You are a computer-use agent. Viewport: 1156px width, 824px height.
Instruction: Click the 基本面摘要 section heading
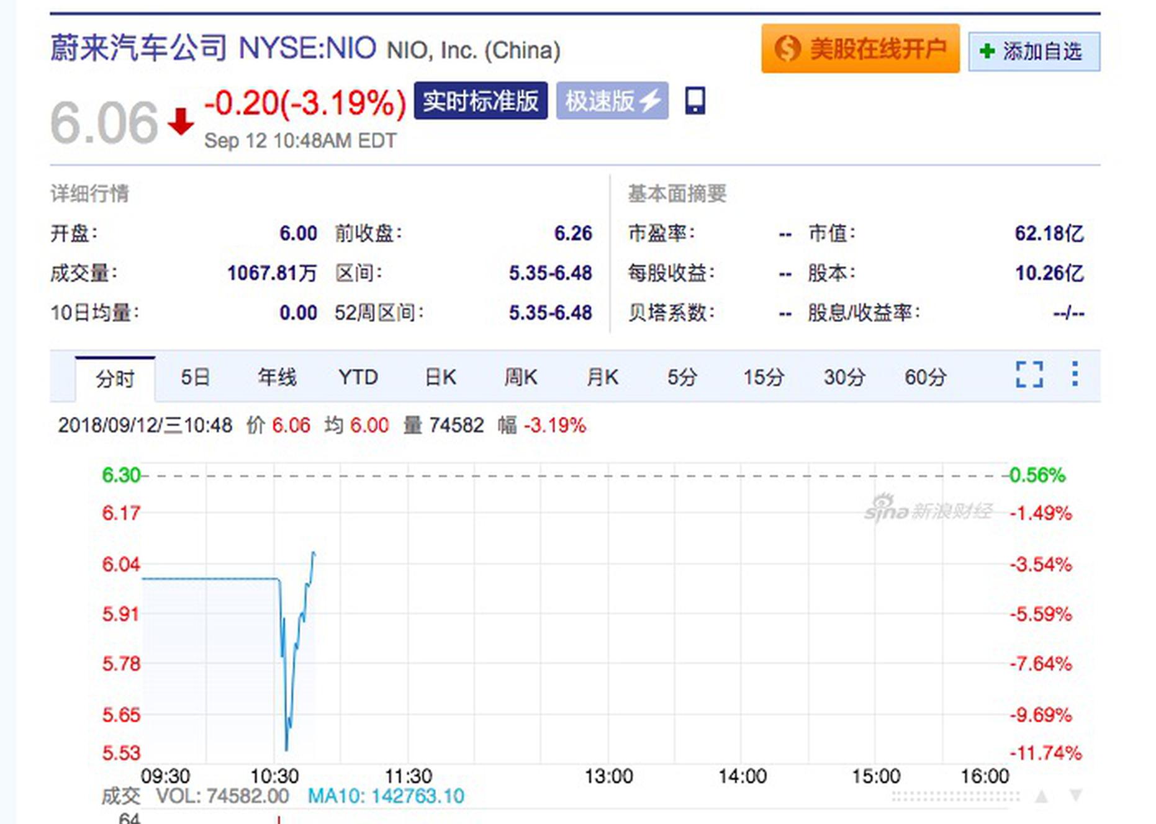[x=677, y=194]
